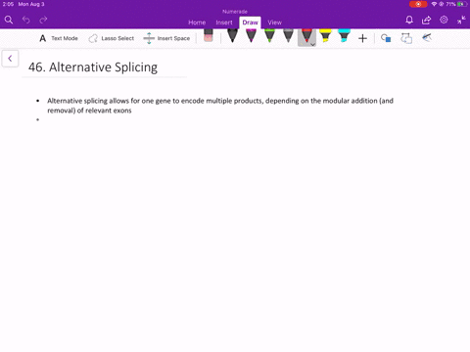Open the search magnifier icon
Screen dimensions: 470x352
pos(9,20)
